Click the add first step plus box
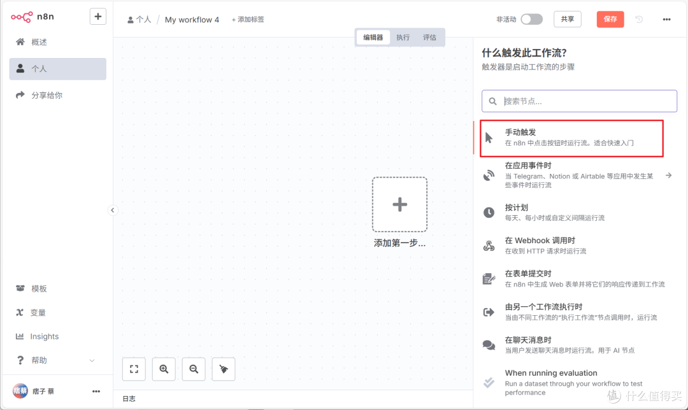The height and width of the screenshot is (410, 688). point(399,204)
